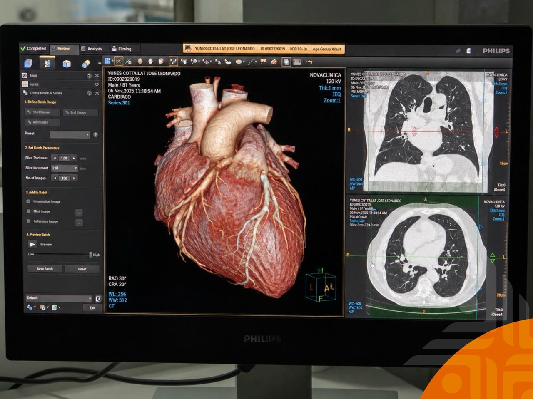Viewport: 533px width, 399px height.
Task: Select the line measurement tool
Action: pos(250,62)
